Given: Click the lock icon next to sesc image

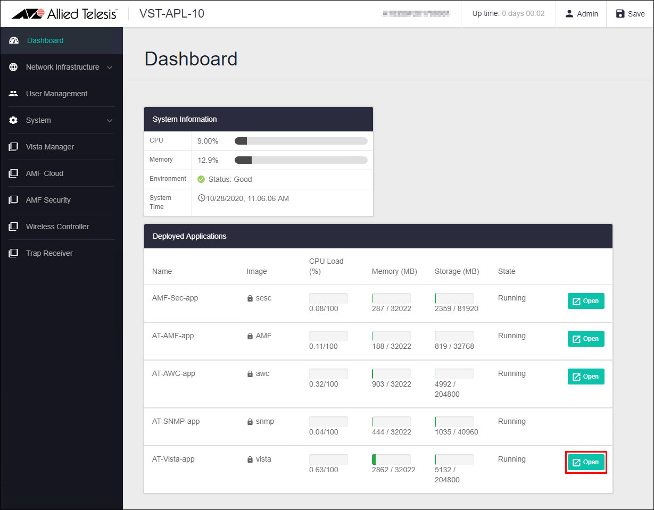Looking at the screenshot, I should coord(250,298).
